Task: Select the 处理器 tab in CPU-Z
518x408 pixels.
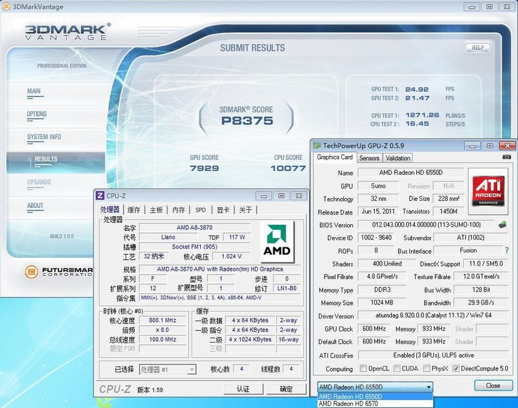Action: (x=109, y=209)
